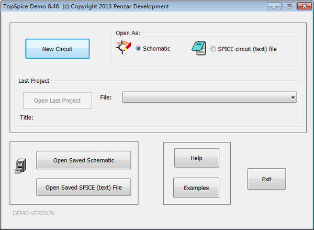Image resolution: width=314 pixels, height=230 pixels.
Task: Click the New Circuit button
Action: 57,49
